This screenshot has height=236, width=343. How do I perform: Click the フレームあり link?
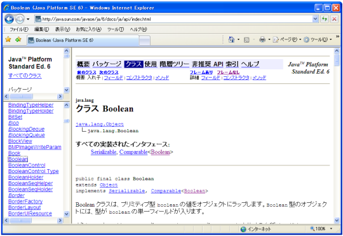point(201,73)
